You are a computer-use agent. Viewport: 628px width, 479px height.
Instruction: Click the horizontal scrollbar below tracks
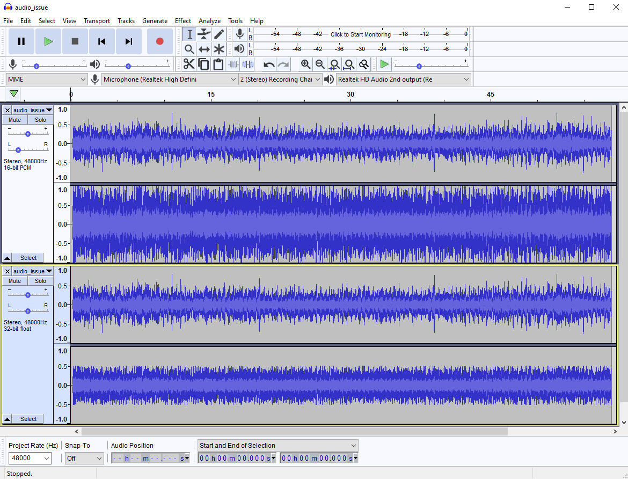point(294,431)
